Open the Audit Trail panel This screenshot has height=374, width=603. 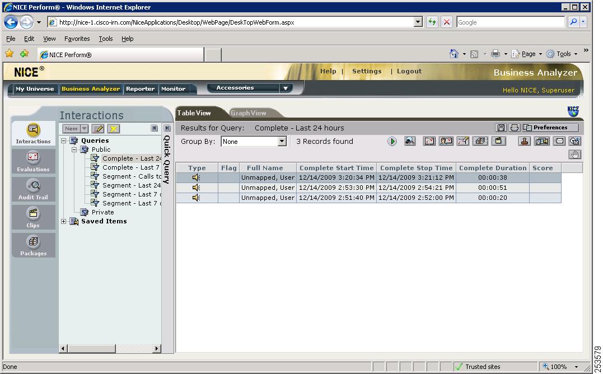coord(34,189)
